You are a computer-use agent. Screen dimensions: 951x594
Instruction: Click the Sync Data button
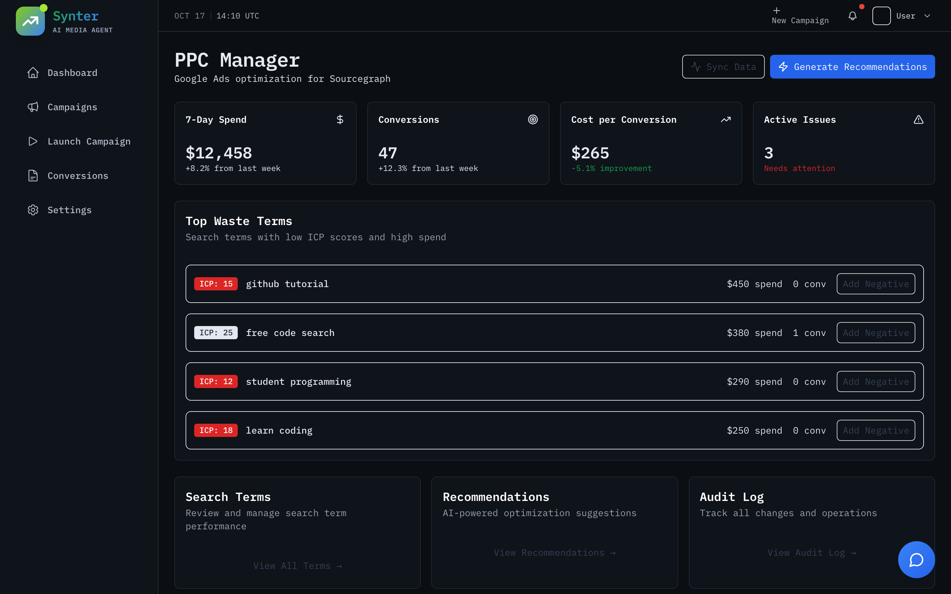coord(723,67)
